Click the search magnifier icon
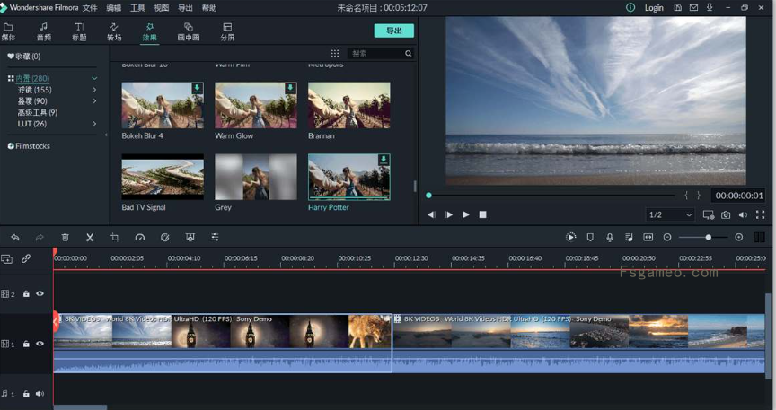 point(409,54)
